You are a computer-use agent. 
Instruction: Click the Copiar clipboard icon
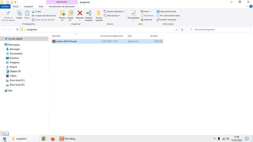(x=19, y=15)
